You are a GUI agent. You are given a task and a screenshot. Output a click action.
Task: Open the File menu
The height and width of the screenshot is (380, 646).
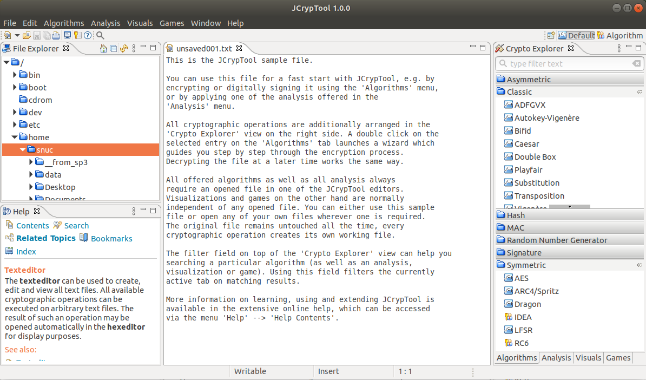(x=10, y=23)
